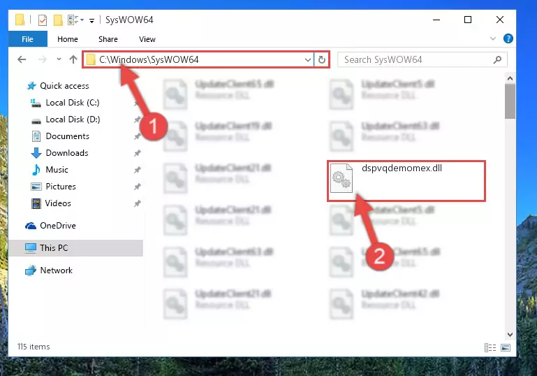Click the Search SysWOW64 field

tap(422, 59)
